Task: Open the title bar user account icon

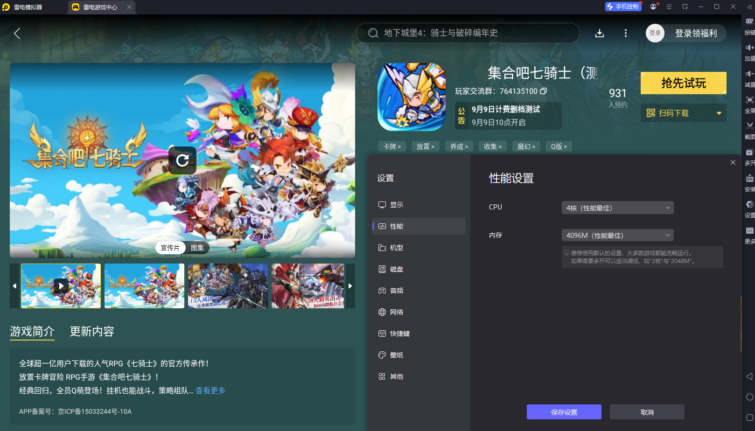Action: pyautogui.click(x=653, y=7)
